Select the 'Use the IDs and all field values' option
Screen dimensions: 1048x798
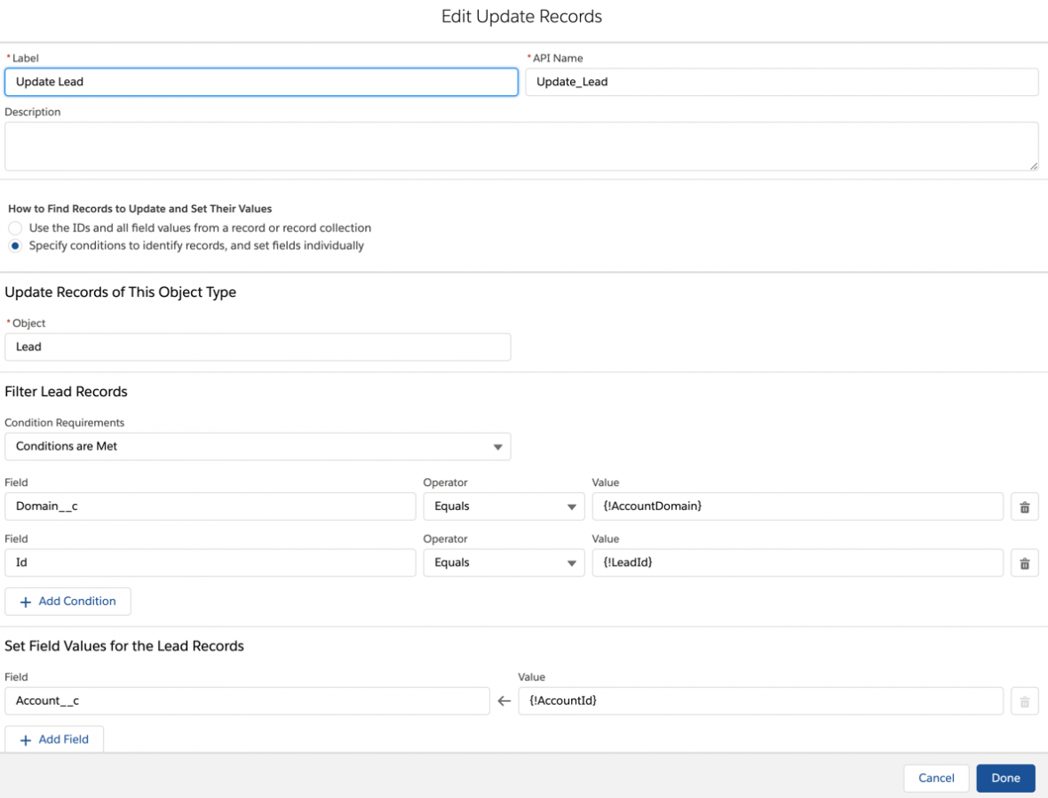click(14, 227)
